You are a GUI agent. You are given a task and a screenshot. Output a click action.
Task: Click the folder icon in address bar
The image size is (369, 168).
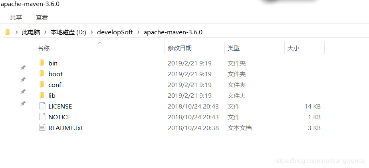click(x=8, y=32)
